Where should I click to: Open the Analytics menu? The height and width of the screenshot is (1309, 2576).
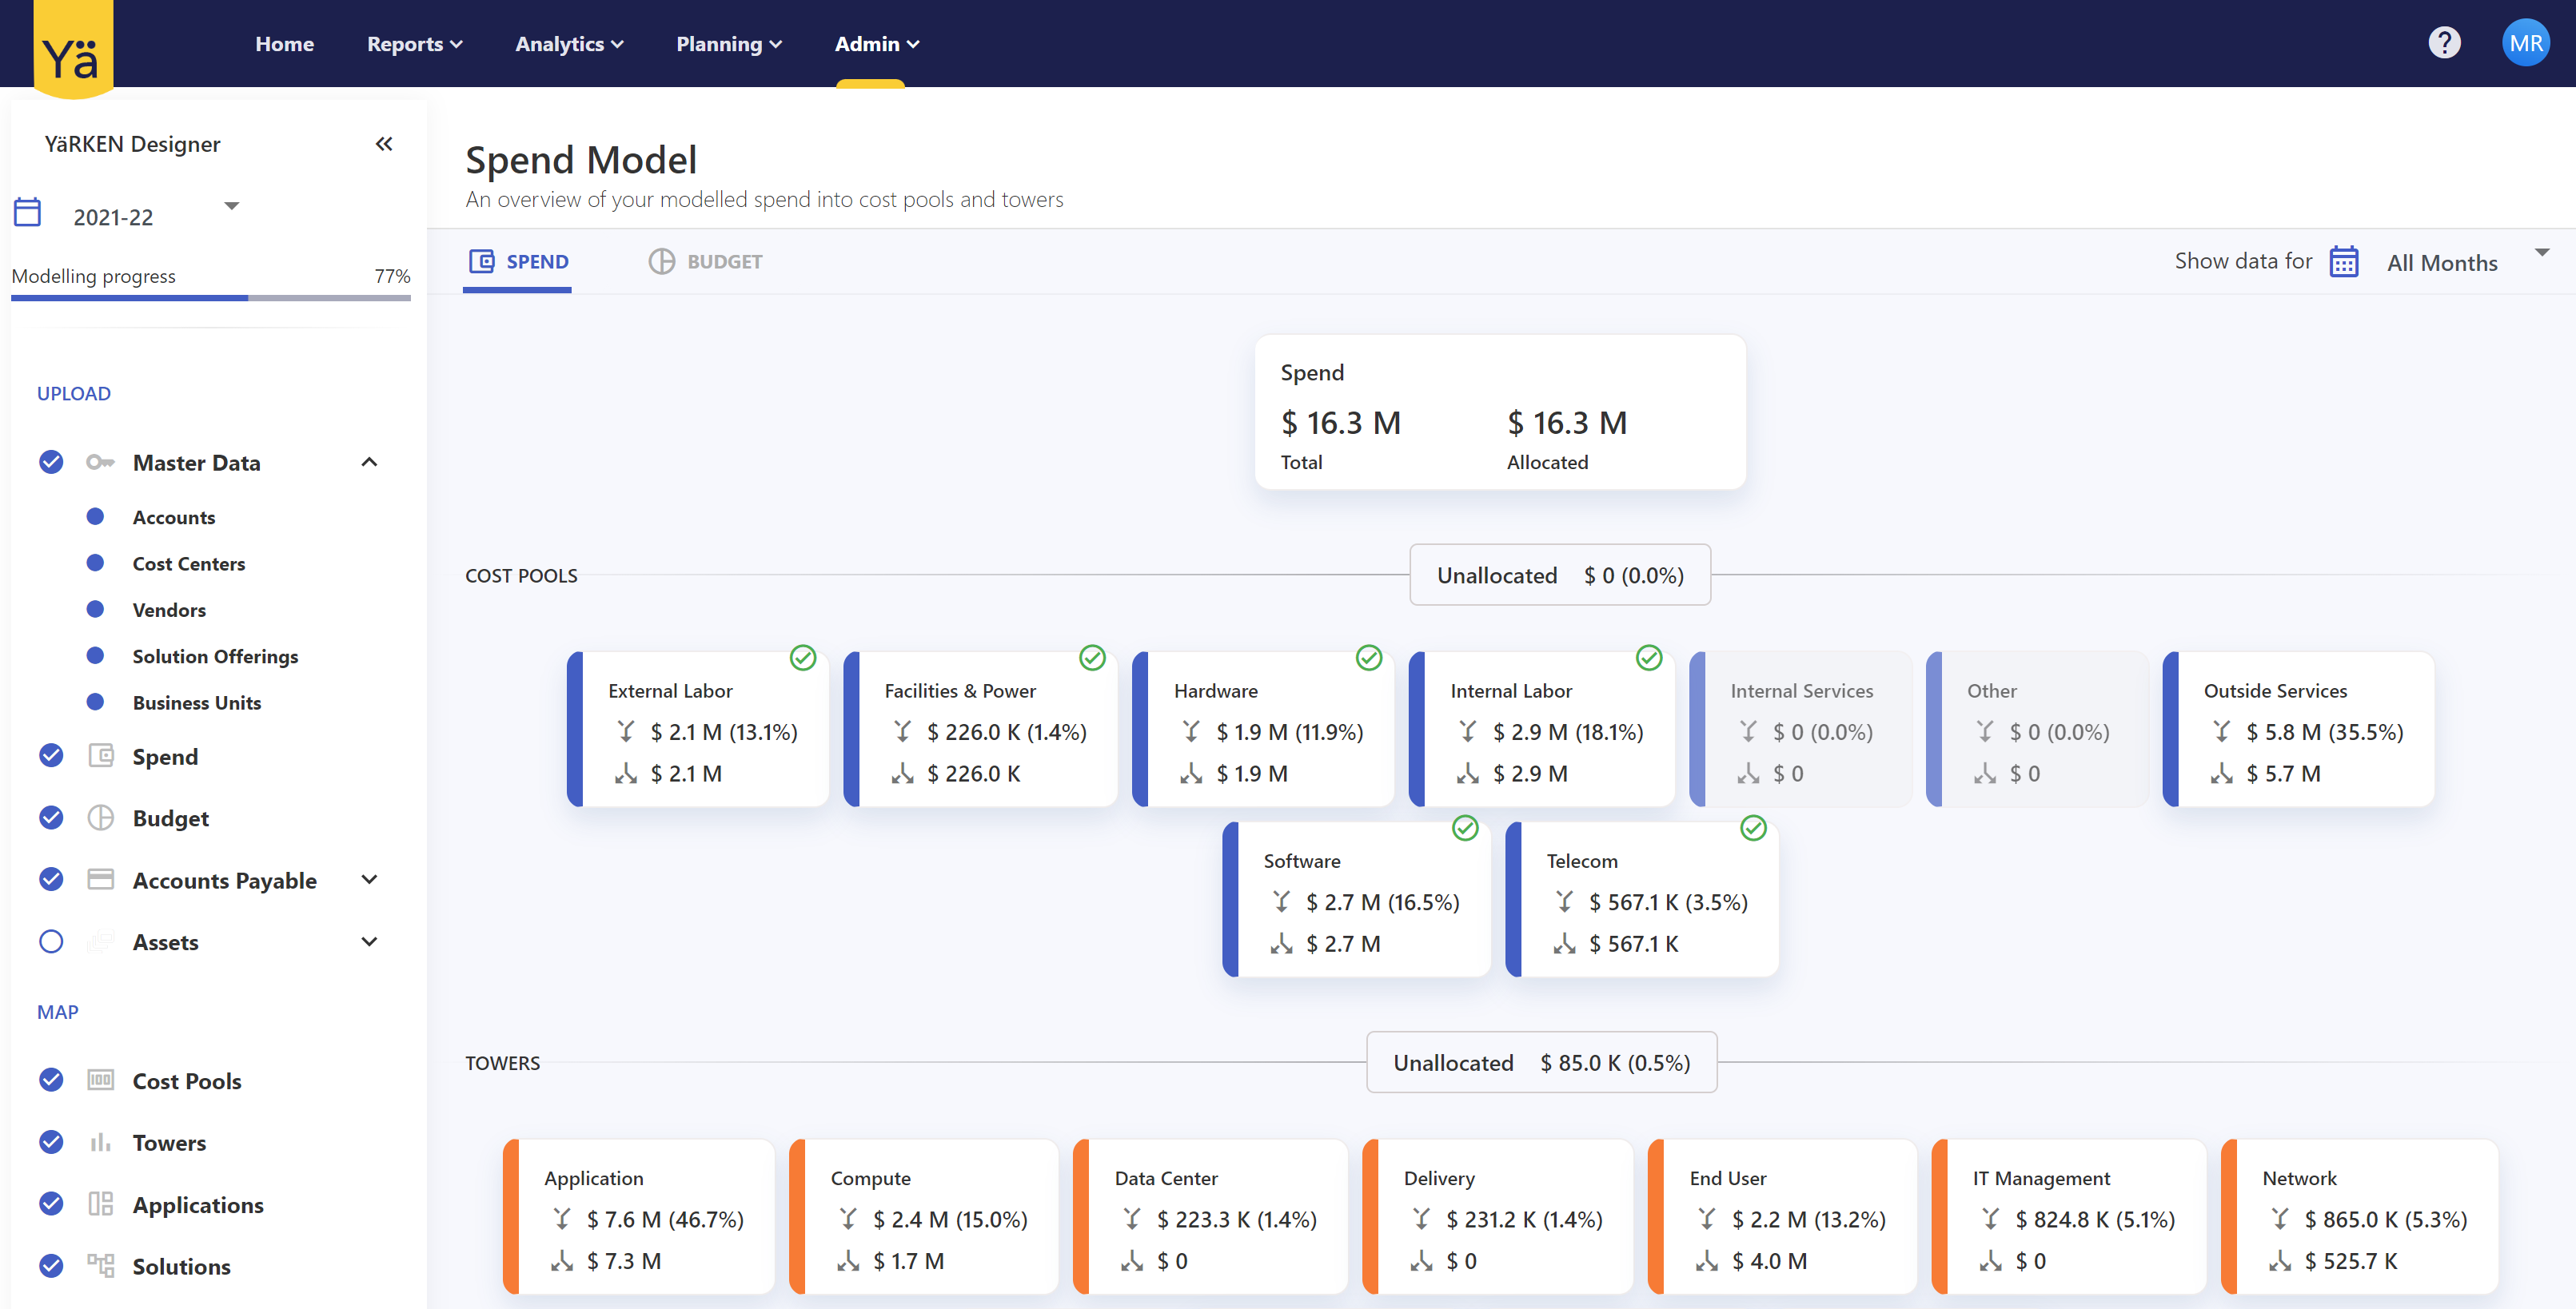pyautogui.click(x=569, y=44)
